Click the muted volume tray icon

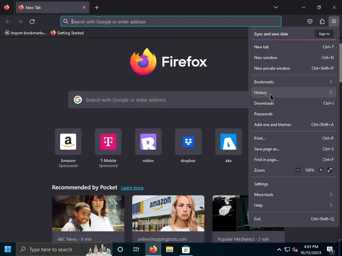tap(295, 249)
